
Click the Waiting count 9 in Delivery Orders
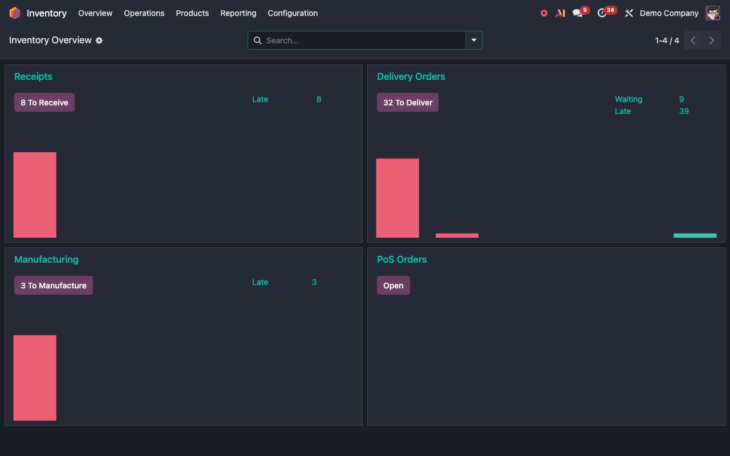coord(682,99)
